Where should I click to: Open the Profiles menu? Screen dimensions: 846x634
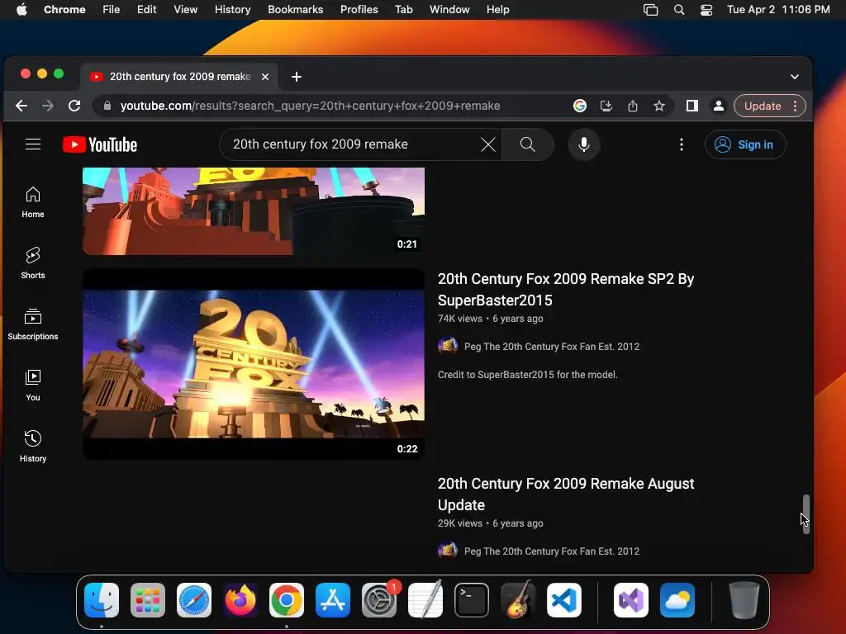359,9
